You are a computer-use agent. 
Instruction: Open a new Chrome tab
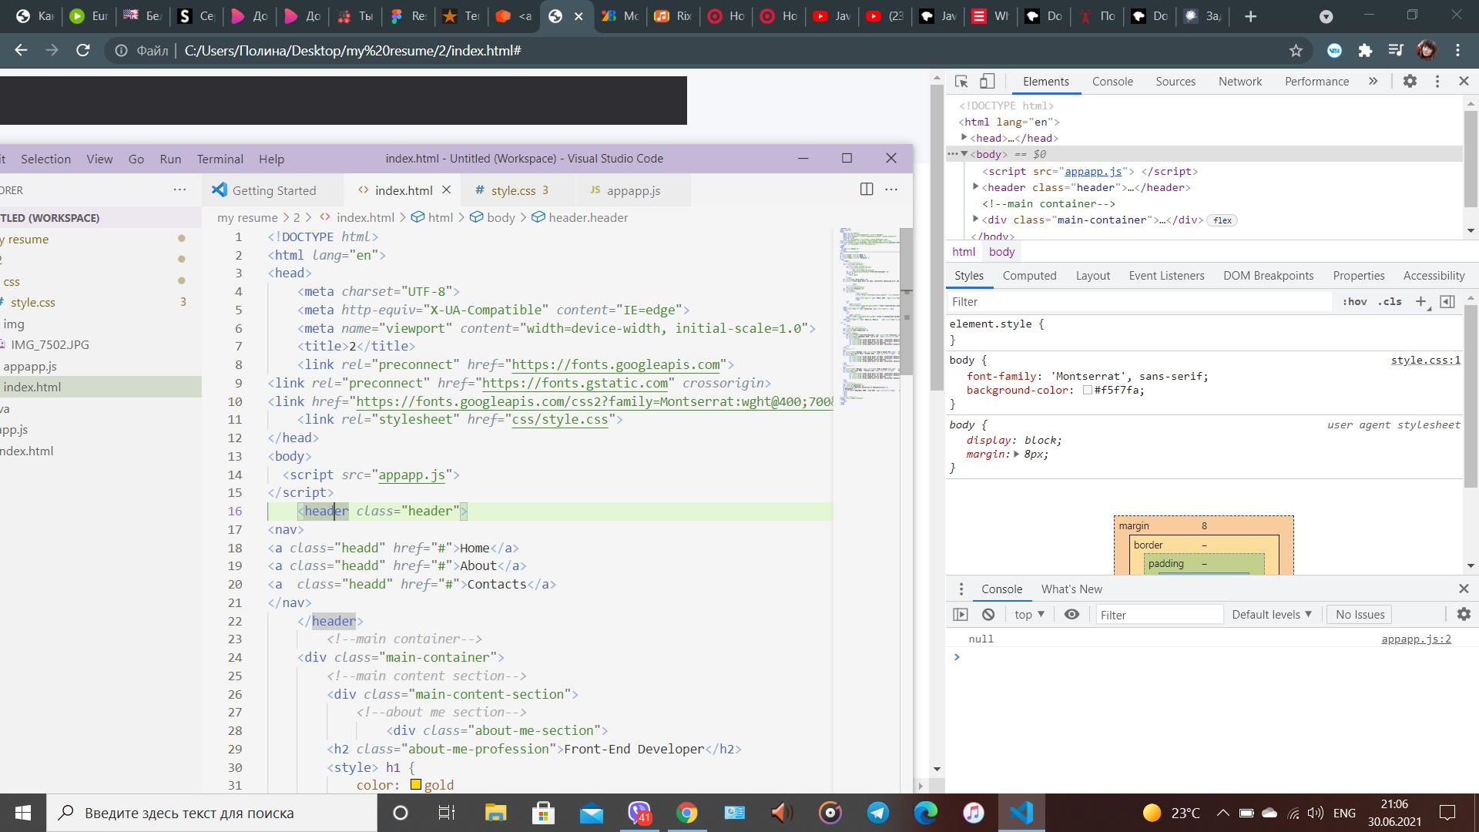(x=1250, y=16)
